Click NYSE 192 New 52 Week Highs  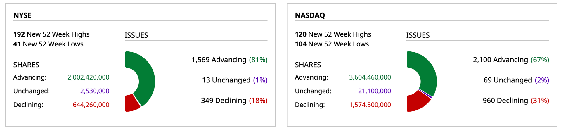pos(51,34)
